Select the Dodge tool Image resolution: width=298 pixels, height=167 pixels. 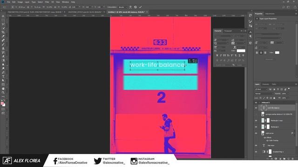(3, 68)
